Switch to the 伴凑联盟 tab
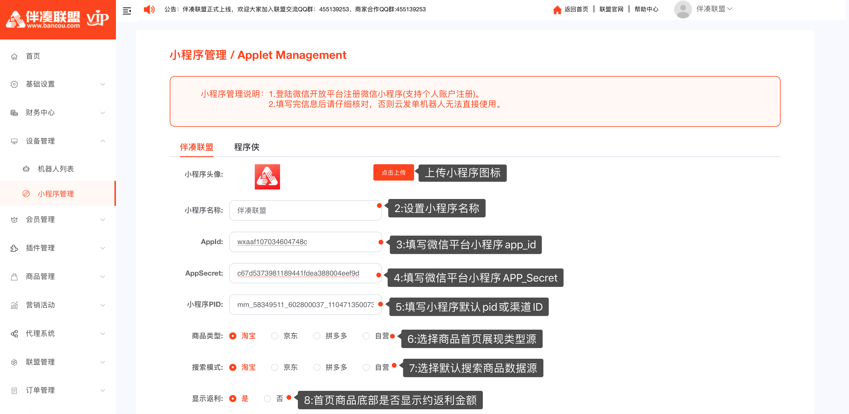 (x=196, y=147)
